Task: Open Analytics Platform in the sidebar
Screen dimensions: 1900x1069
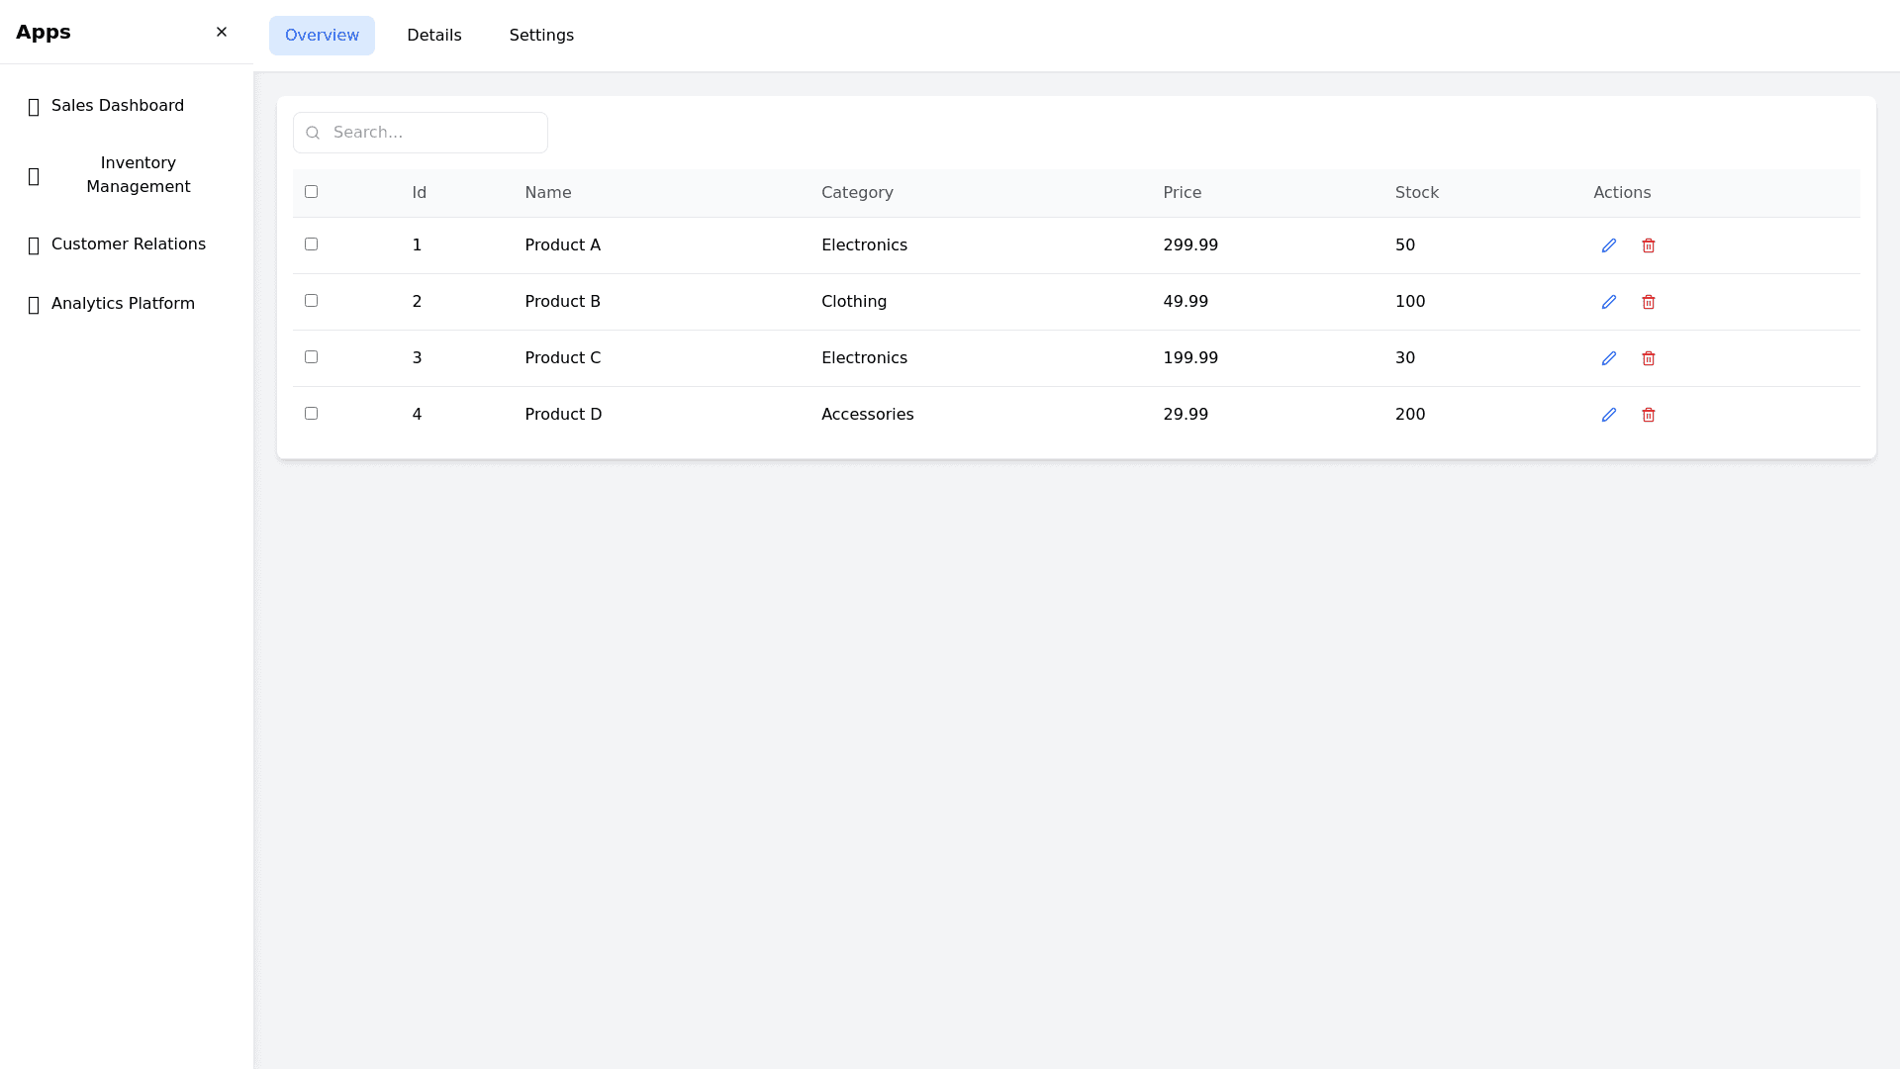Action: pos(123,304)
